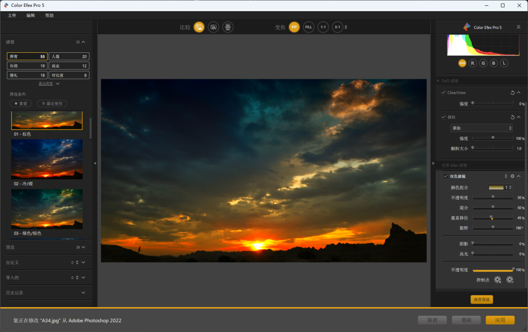
Task: Uncheck the ClearView checkbox
Action: [x=443, y=92]
